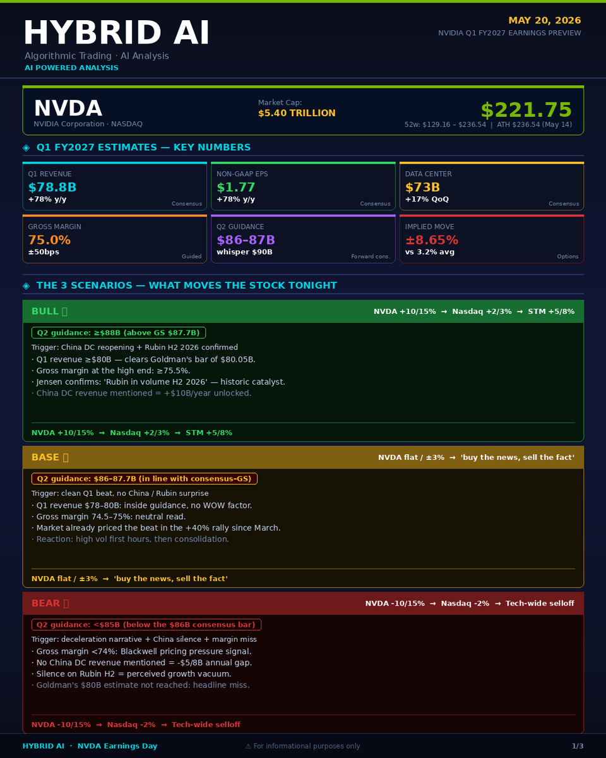The width and height of the screenshot is (606, 758).
Task: Click 'Reaction: high vol first hours, then consolidation'
Action: pos(130,539)
